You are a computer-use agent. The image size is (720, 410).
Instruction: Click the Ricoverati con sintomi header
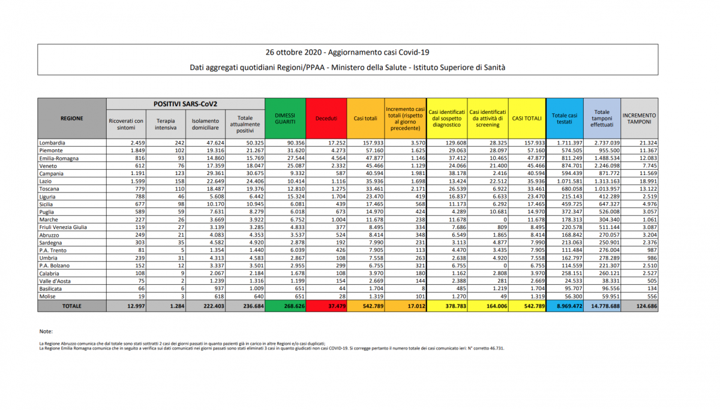(x=126, y=124)
